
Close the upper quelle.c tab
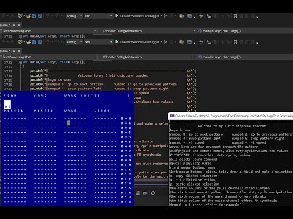coord(19,25)
